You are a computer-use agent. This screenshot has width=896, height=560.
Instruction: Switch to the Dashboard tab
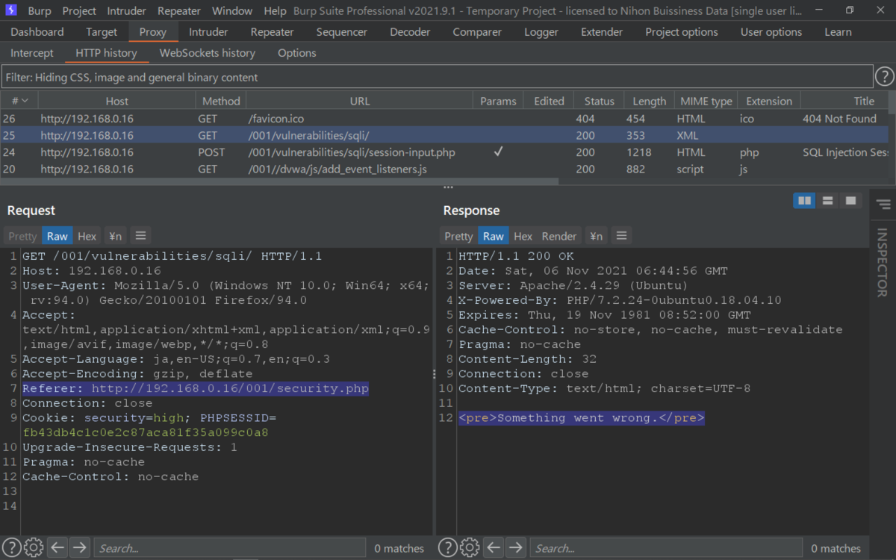coord(37,32)
